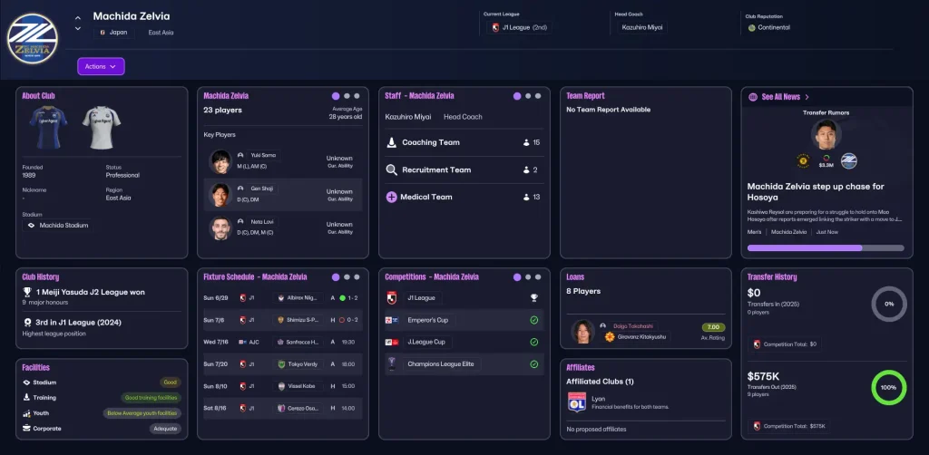Select third page dot on Competitions card
This screenshot has width=929, height=455.
click(538, 277)
